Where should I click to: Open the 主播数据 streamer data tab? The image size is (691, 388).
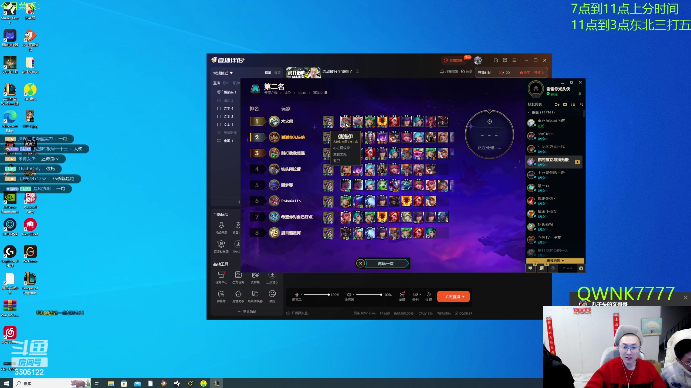click(x=453, y=60)
